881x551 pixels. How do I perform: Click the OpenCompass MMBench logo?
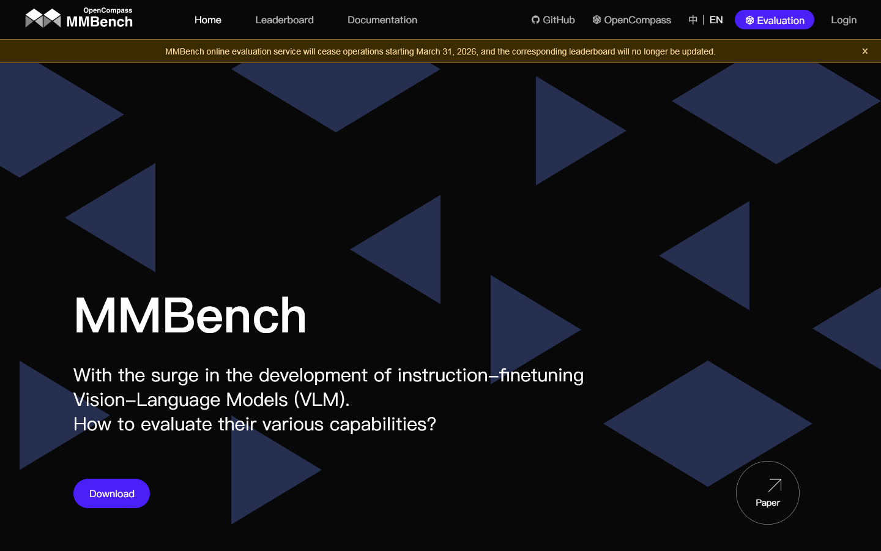pos(79,19)
